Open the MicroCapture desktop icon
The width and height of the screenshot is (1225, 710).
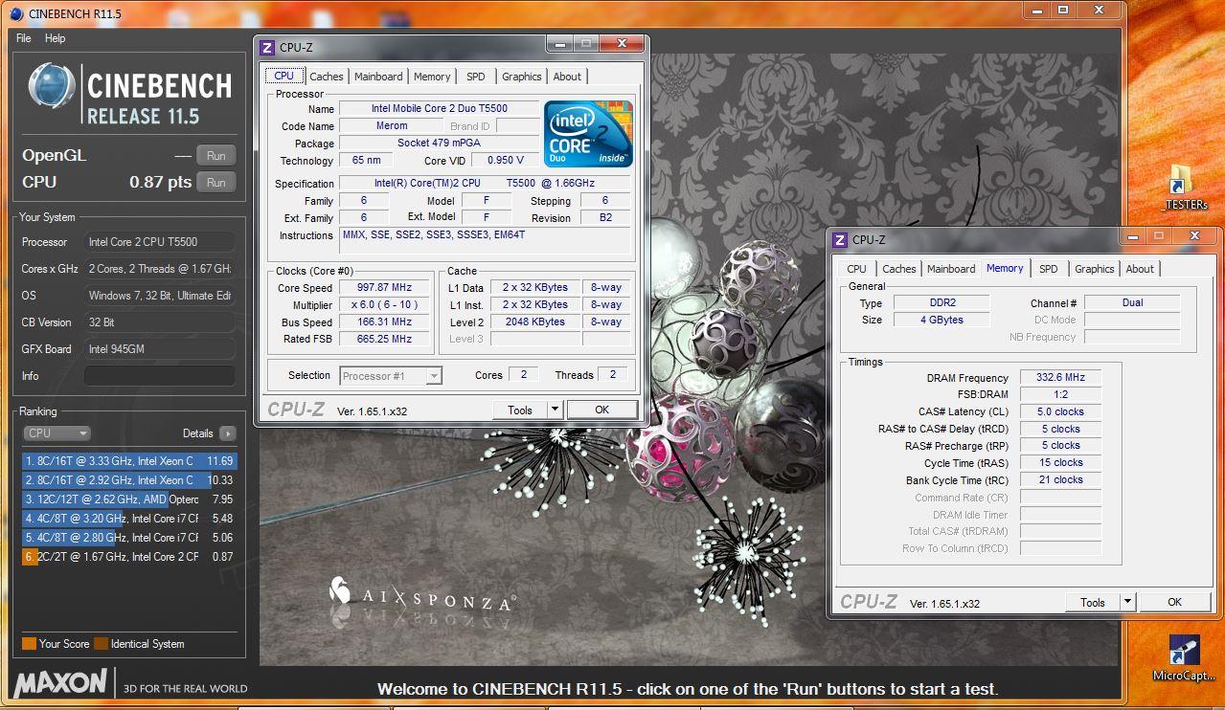click(x=1184, y=658)
